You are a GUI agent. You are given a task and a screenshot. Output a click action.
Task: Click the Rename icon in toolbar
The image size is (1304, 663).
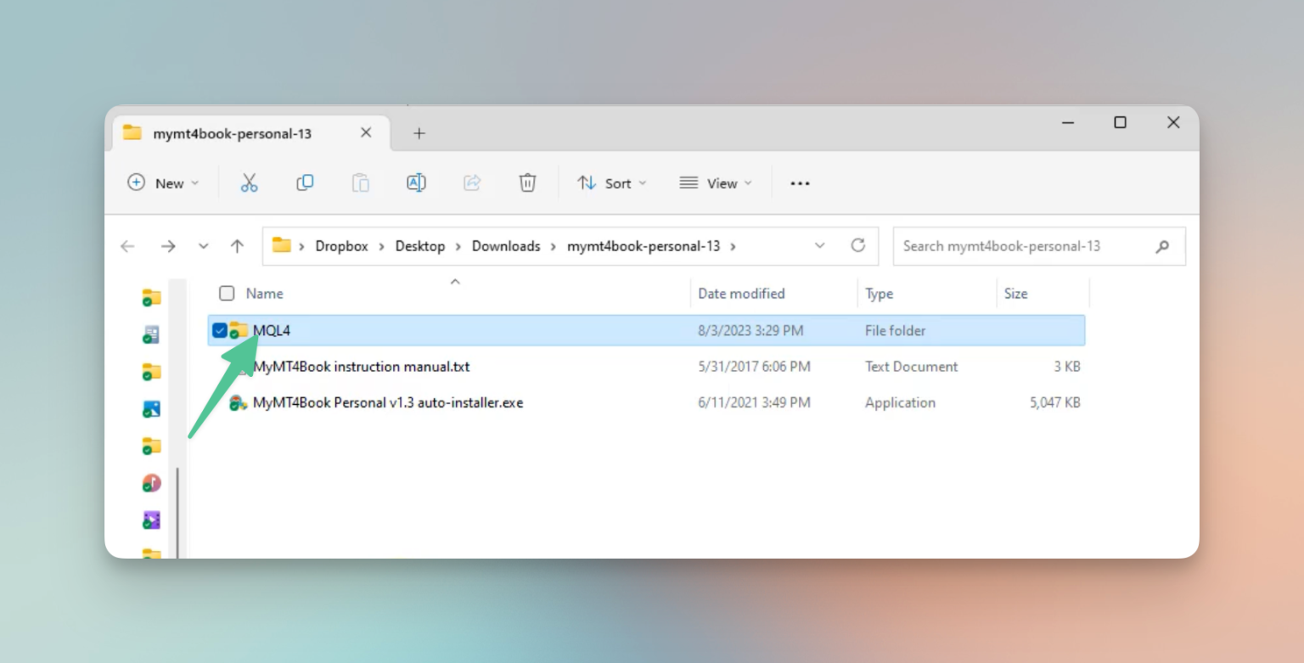416,183
